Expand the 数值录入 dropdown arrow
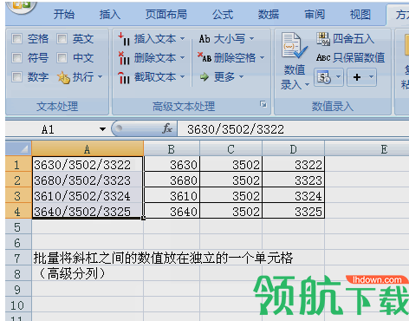The width and height of the screenshot is (409, 321). 308,84
